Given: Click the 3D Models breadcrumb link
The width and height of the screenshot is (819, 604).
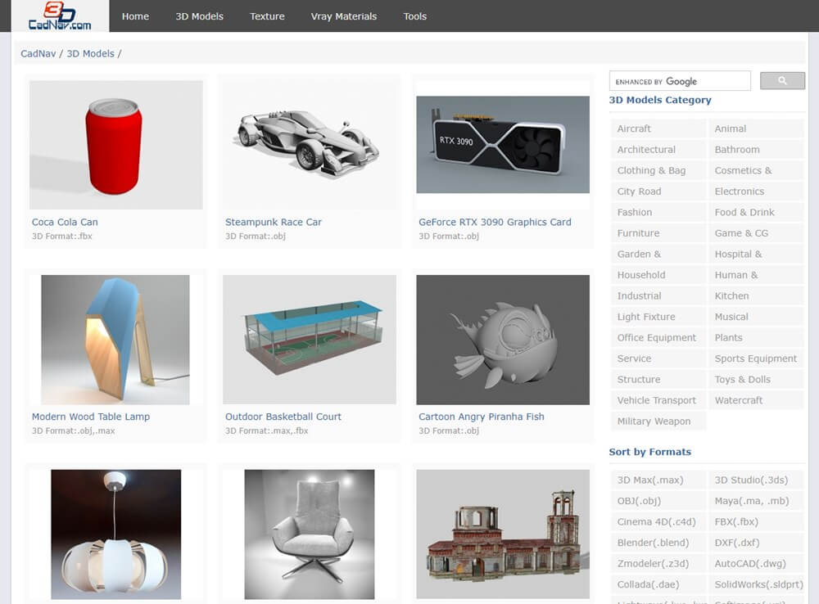Looking at the screenshot, I should pyautogui.click(x=90, y=53).
